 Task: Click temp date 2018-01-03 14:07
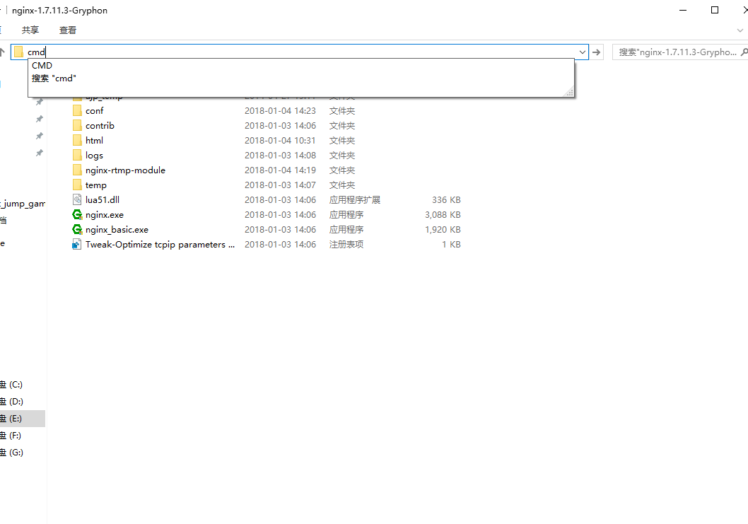click(281, 185)
